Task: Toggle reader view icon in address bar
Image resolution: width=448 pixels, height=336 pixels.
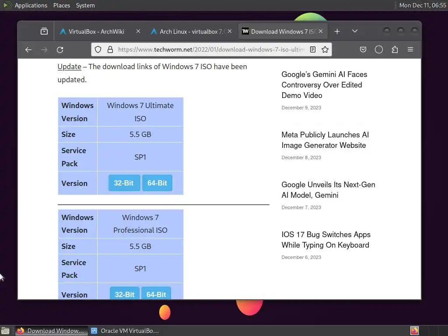Action: (312, 49)
